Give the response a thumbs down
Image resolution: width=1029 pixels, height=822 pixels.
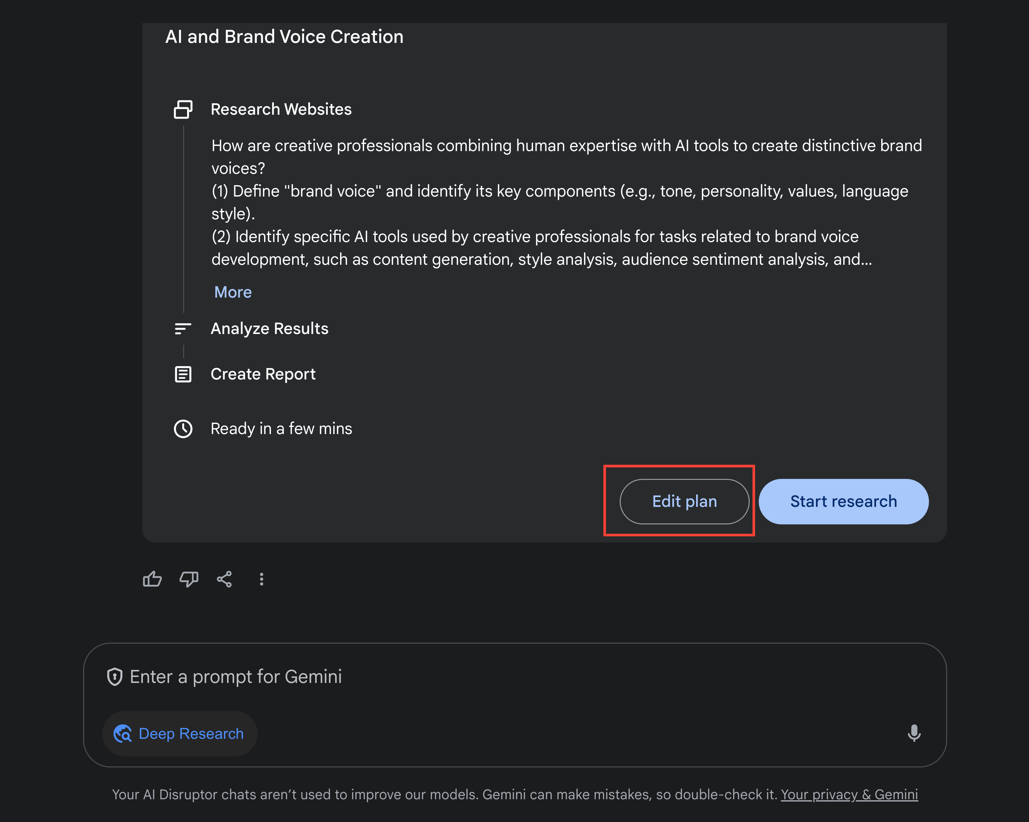point(188,579)
